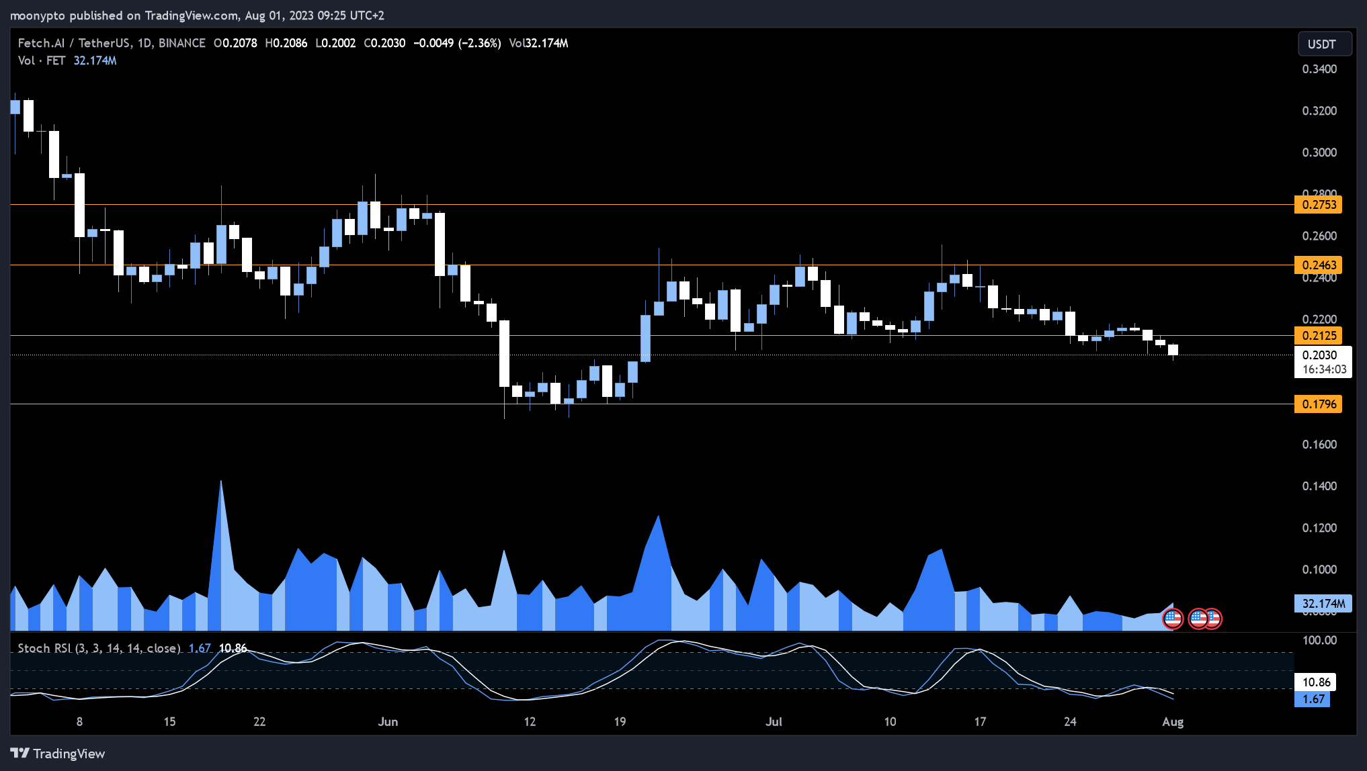Viewport: 1367px width, 771px height.
Task: Click the current price label 0.2030
Action: [1320, 355]
